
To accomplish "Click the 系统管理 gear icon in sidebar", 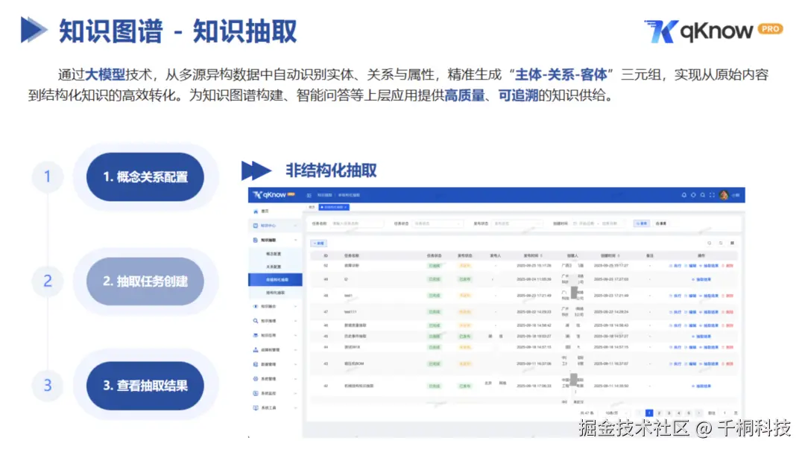I will [x=254, y=378].
